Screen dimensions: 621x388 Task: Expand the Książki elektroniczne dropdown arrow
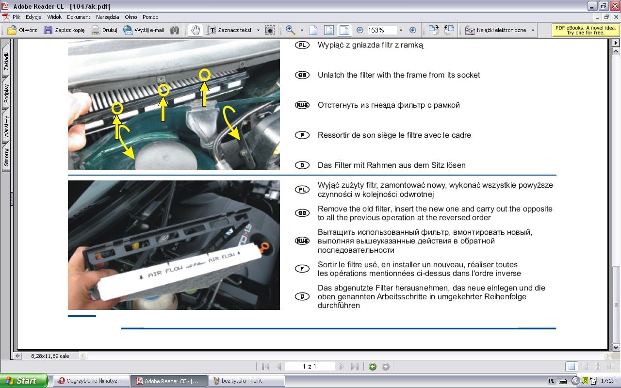tap(533, 30)
